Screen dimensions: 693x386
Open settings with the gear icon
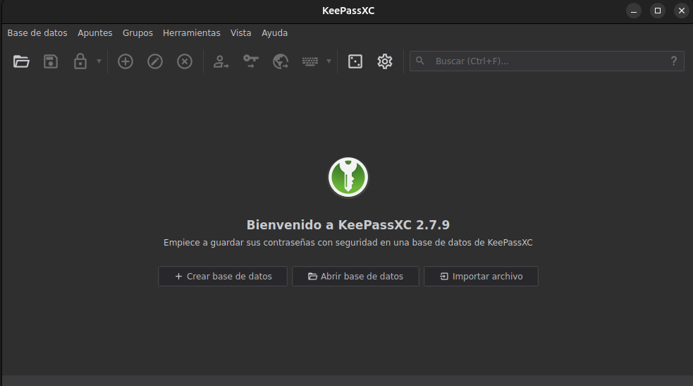pos(385,61)
